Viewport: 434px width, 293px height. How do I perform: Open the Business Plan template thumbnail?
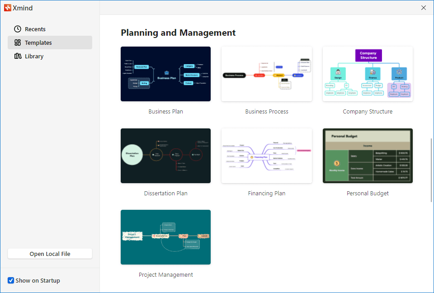pyautogui.click(x=165, y=74)
